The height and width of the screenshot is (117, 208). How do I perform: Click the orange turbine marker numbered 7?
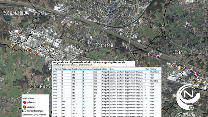click(199, 83)
